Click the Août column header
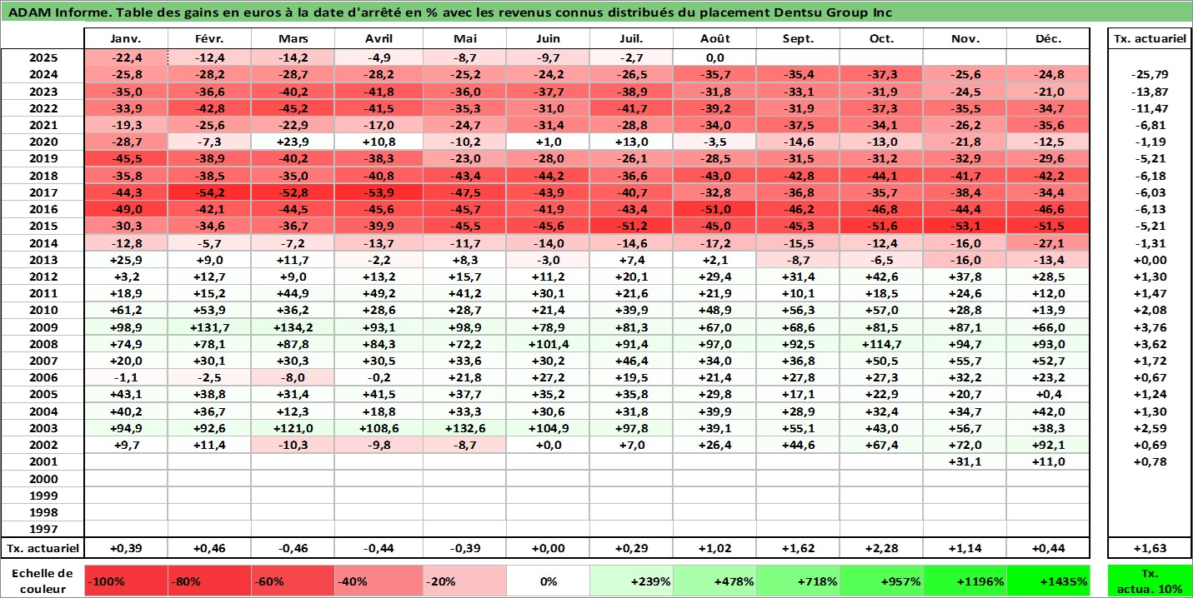 pos(714,39)
